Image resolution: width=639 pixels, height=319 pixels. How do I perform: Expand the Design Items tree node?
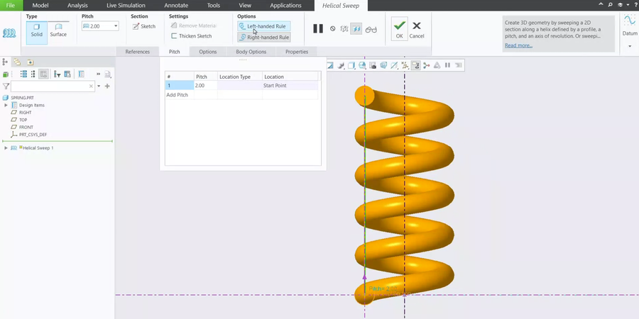(6, 105)
